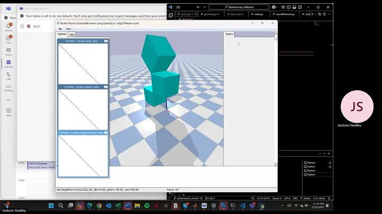Maximize the VS Code terminal panel
The image size is (382, 214).
pyautogui.click(x=324, y=154)
